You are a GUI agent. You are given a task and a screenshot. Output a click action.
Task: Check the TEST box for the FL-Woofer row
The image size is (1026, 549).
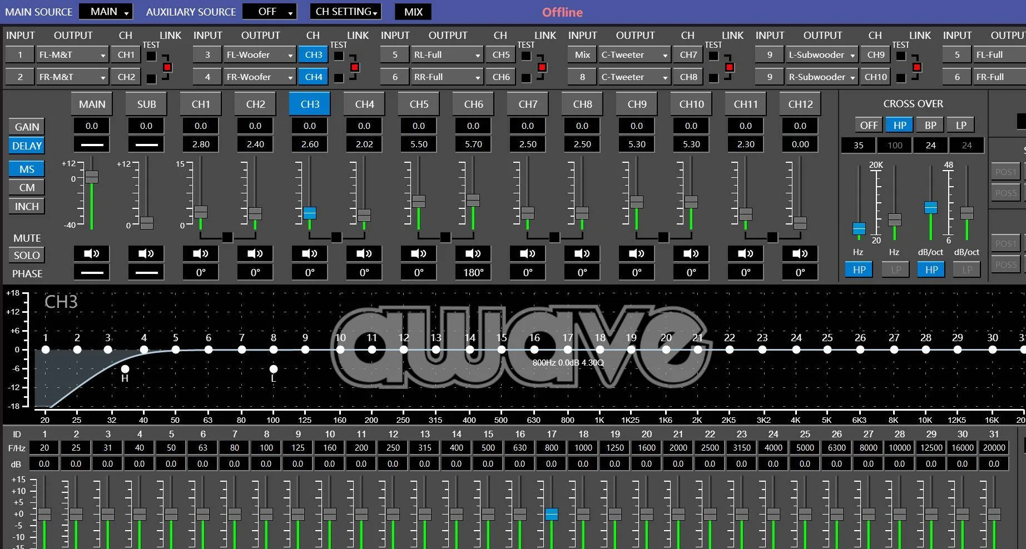tap(338, 56)
